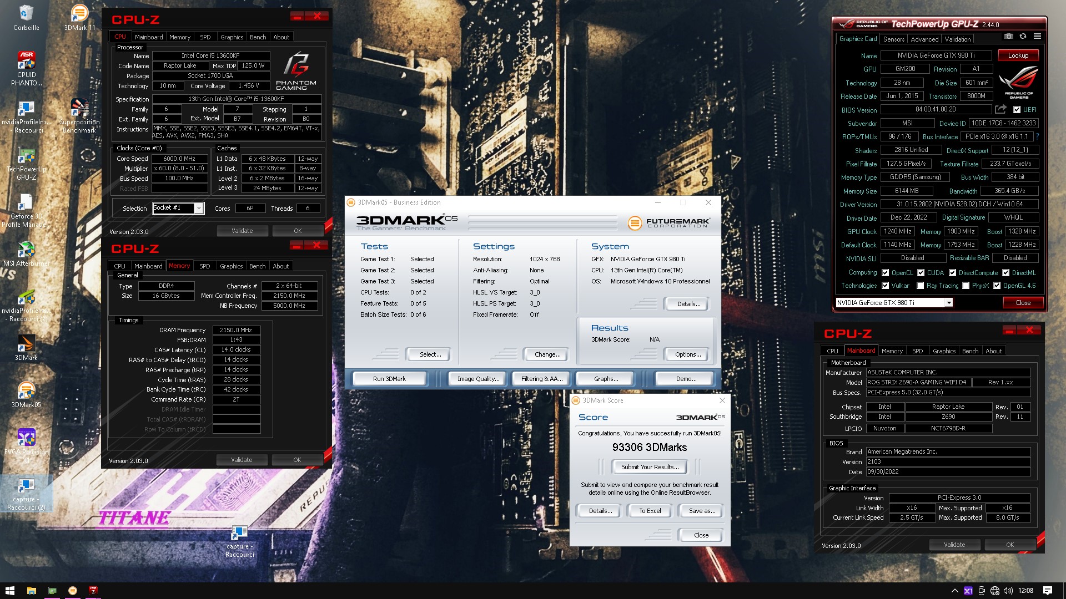
Task: Take a GPU-Z screenshot with the camera icon
Action: click(x=1009, y=37)
